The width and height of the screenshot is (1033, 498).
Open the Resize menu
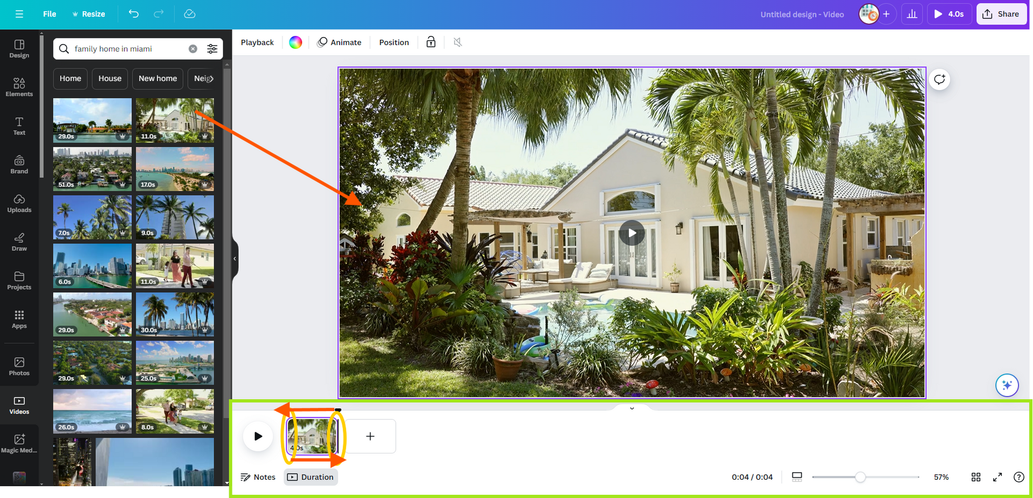click(x=88, y=14)
